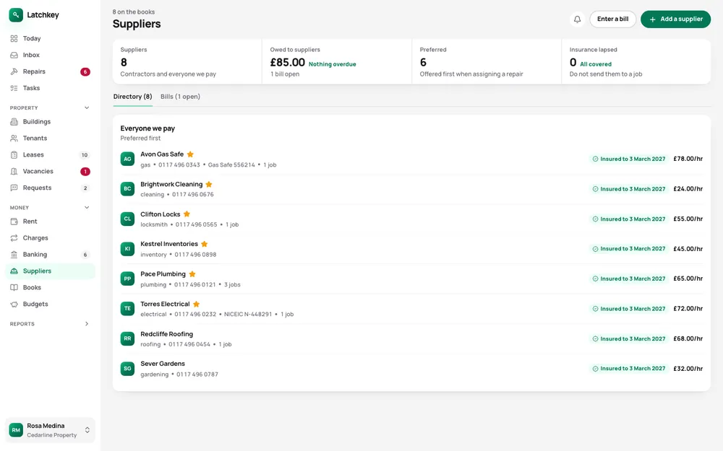Screen dimensions: 723x451
Task: Click the Rent wallet icon
Action: tap(14, 222)
